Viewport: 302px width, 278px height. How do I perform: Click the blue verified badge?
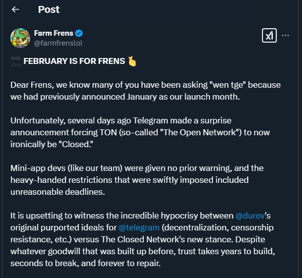(x=79, y=33)
